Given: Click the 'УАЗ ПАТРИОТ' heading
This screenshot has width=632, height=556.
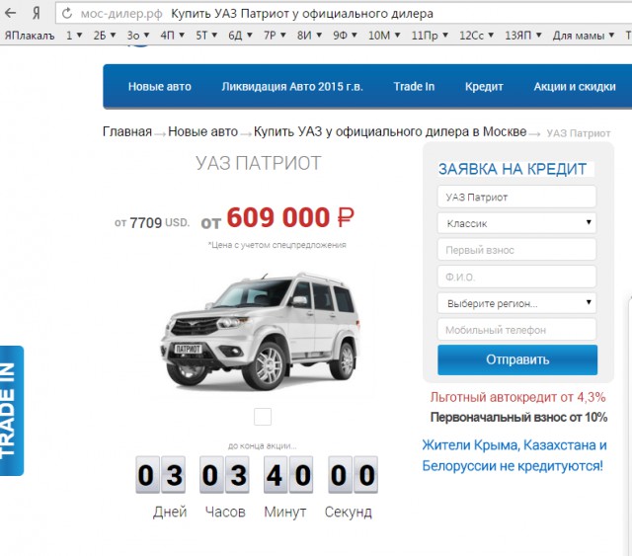Looking at the screenshot, I should [x=259, y=163].
